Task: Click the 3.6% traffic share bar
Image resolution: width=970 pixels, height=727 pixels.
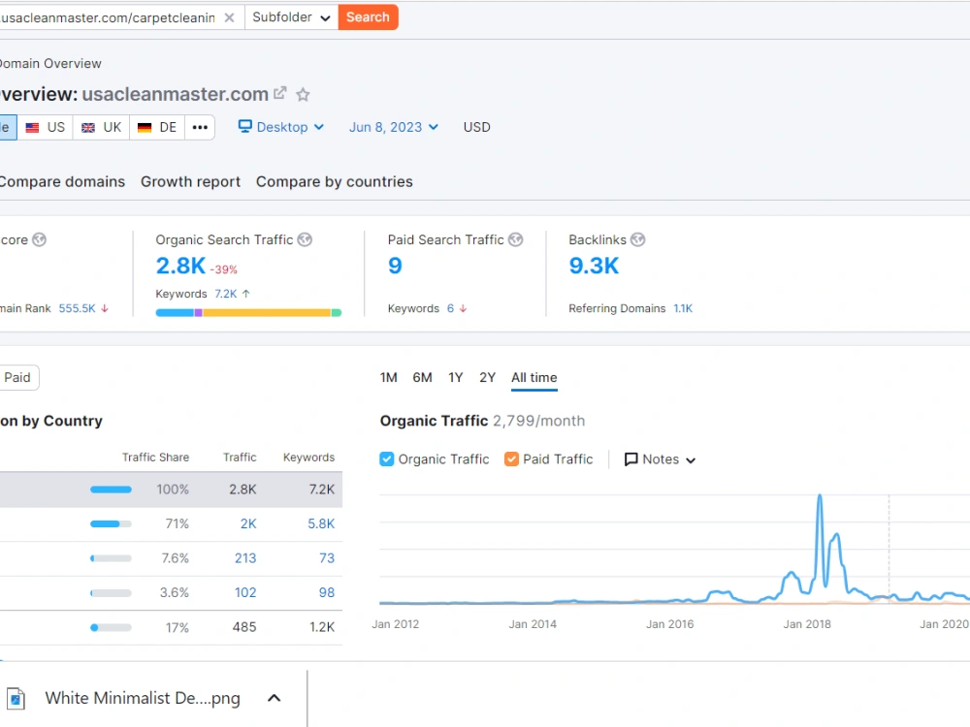Action: [111, 593]
